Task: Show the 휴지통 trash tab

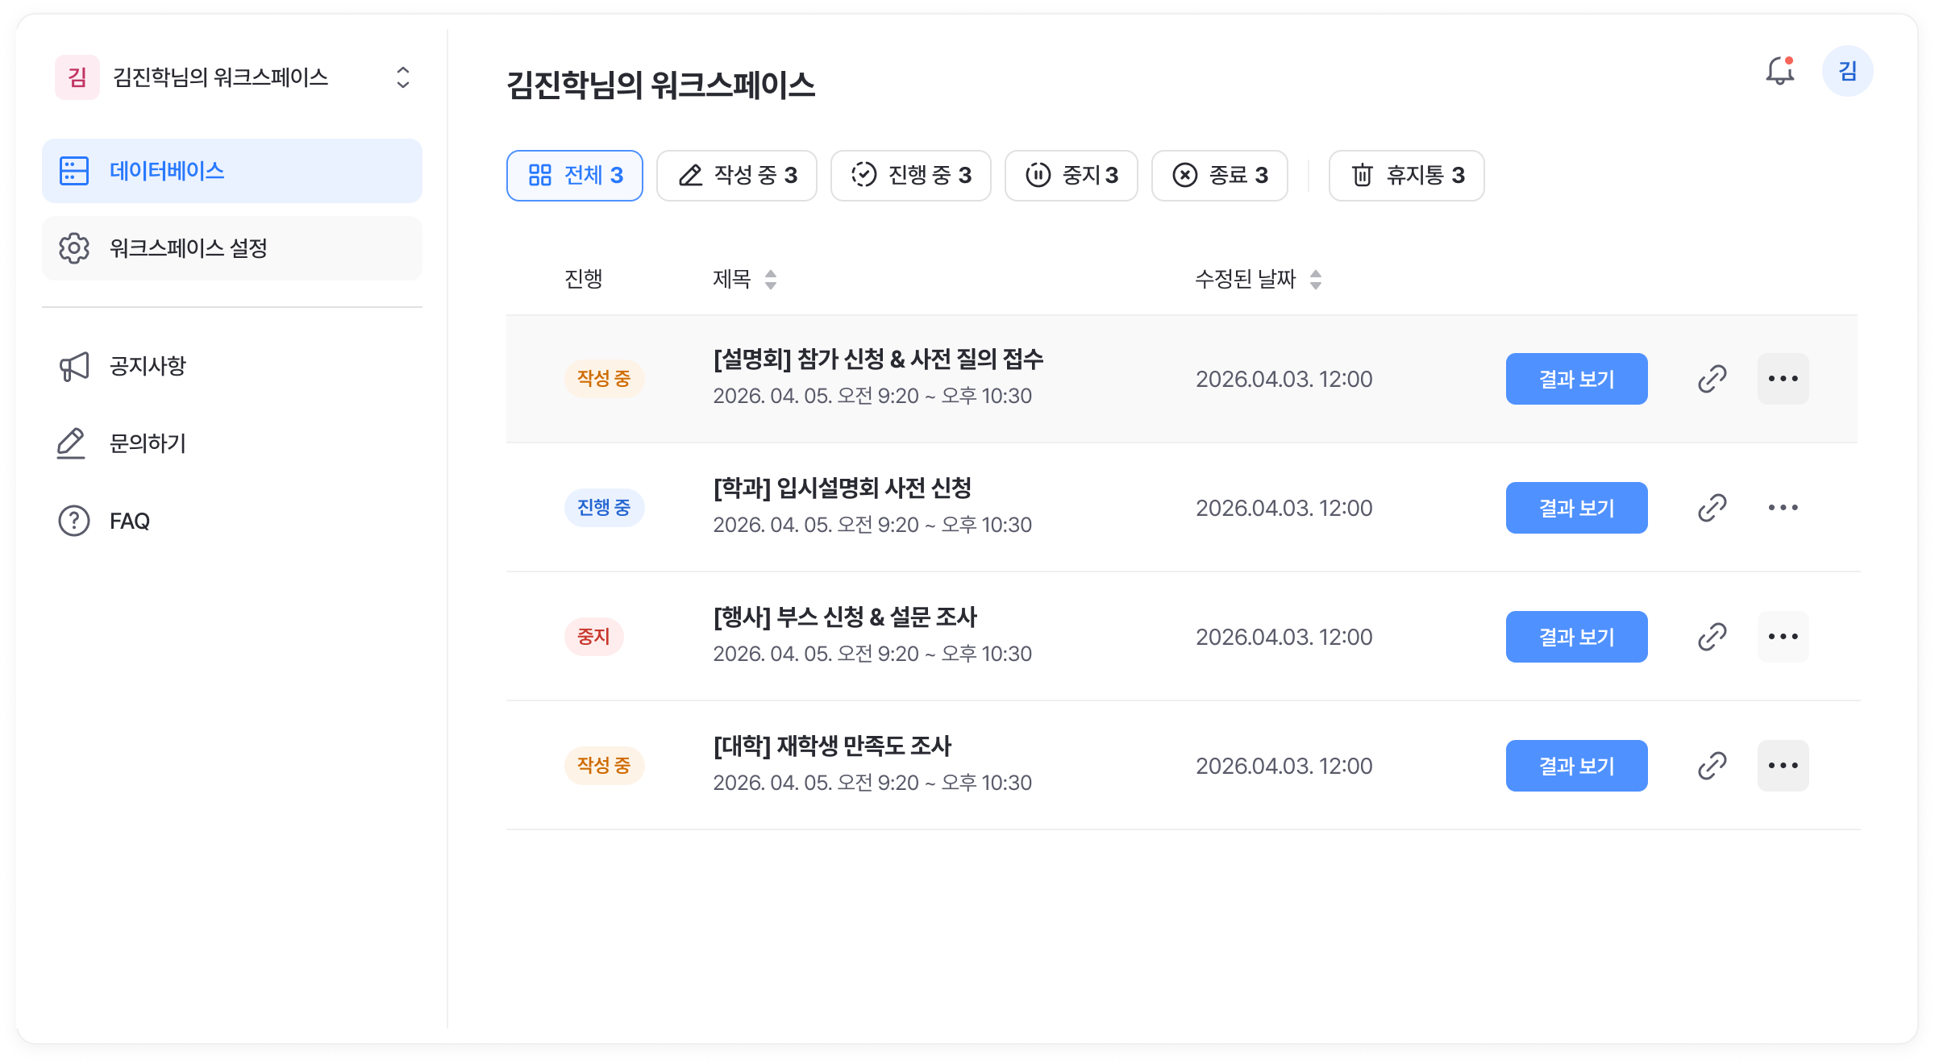Action: click(x=1406, y=176)
